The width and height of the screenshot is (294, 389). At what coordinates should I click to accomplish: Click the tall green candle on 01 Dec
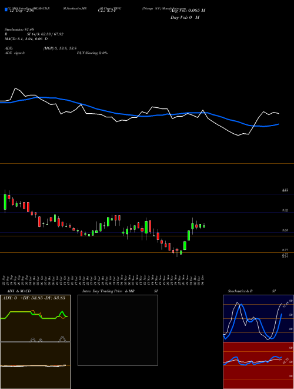[192, 226]
